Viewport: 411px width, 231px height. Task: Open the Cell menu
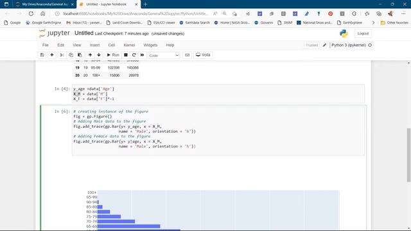click(111, 45)
